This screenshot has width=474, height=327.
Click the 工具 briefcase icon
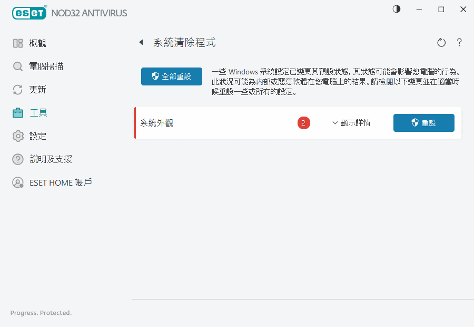click(x=18, y=113)
